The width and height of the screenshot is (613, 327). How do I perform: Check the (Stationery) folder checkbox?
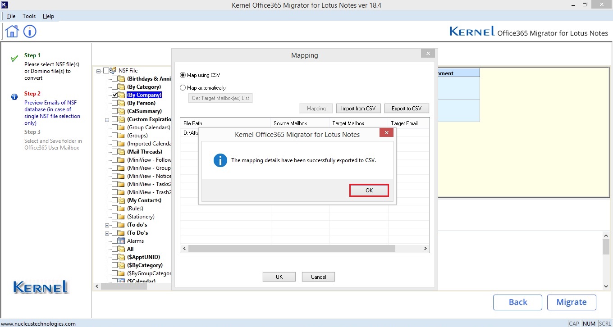click(114, 217)
